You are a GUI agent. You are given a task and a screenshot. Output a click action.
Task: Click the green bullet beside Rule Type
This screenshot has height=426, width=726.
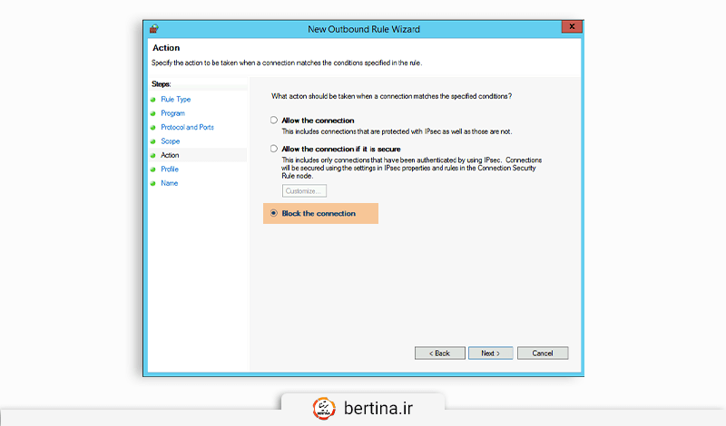coord(153,100)
